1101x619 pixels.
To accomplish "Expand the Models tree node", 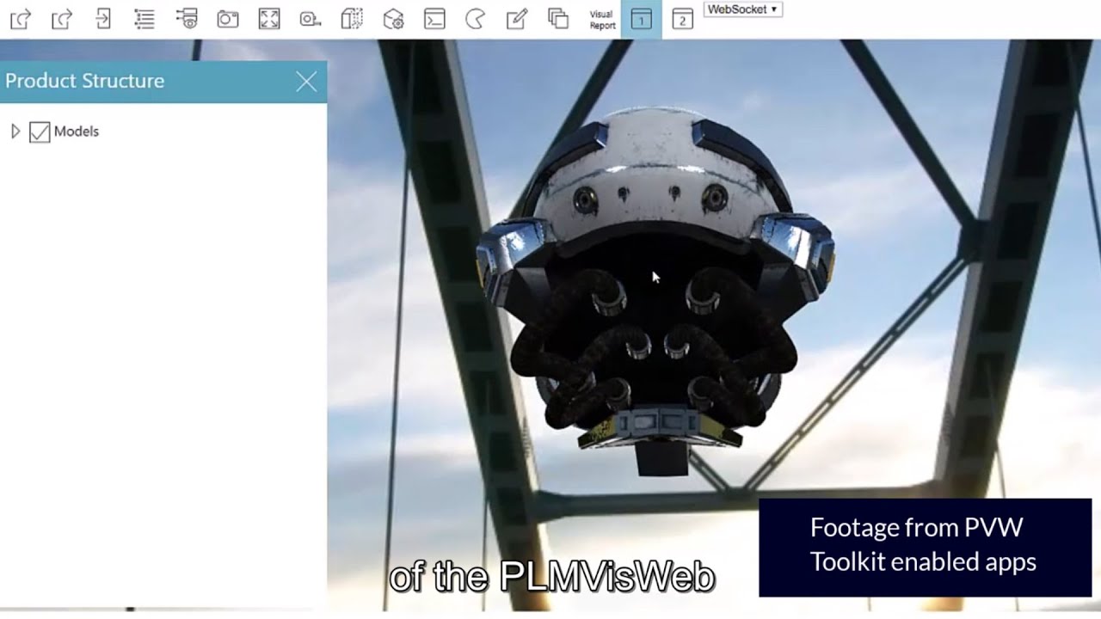I will 15,132.
